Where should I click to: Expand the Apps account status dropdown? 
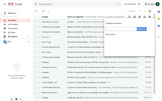point(12,41)
